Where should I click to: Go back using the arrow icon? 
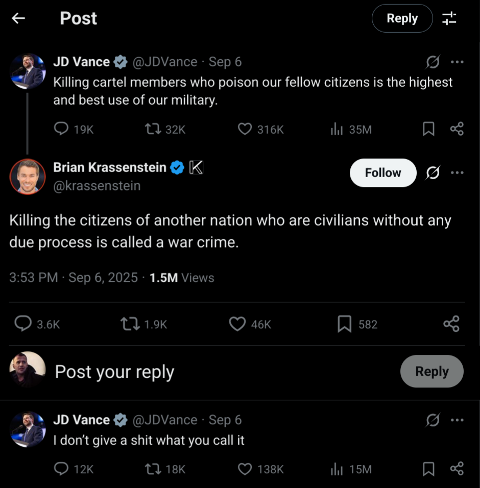pos(18,18)
